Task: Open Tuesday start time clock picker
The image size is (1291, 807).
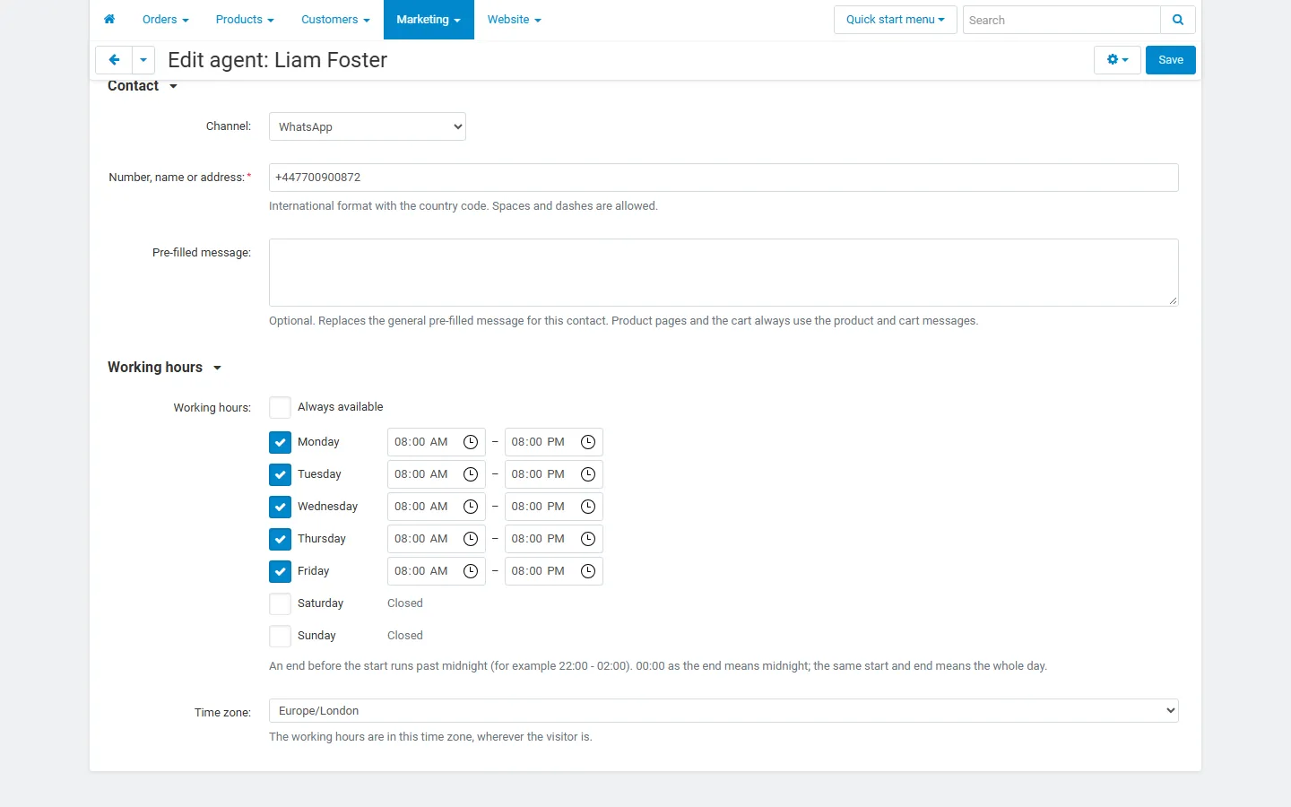Action: pyautogui.click(x=471, y=474)
